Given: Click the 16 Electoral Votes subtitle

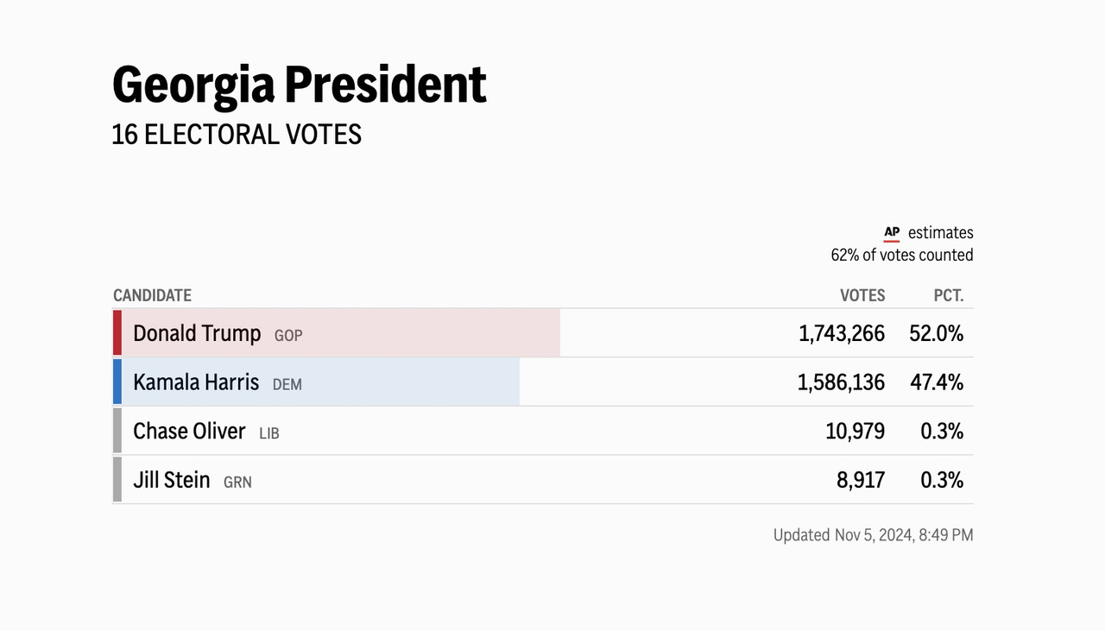Looking at the screenshot, I should click(237, 135).
